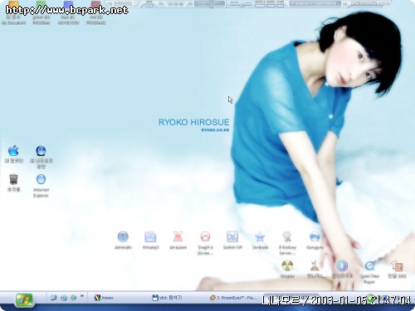Click the media player play button at top
This screenshot has height=311, width=415.
pos(171,4)
